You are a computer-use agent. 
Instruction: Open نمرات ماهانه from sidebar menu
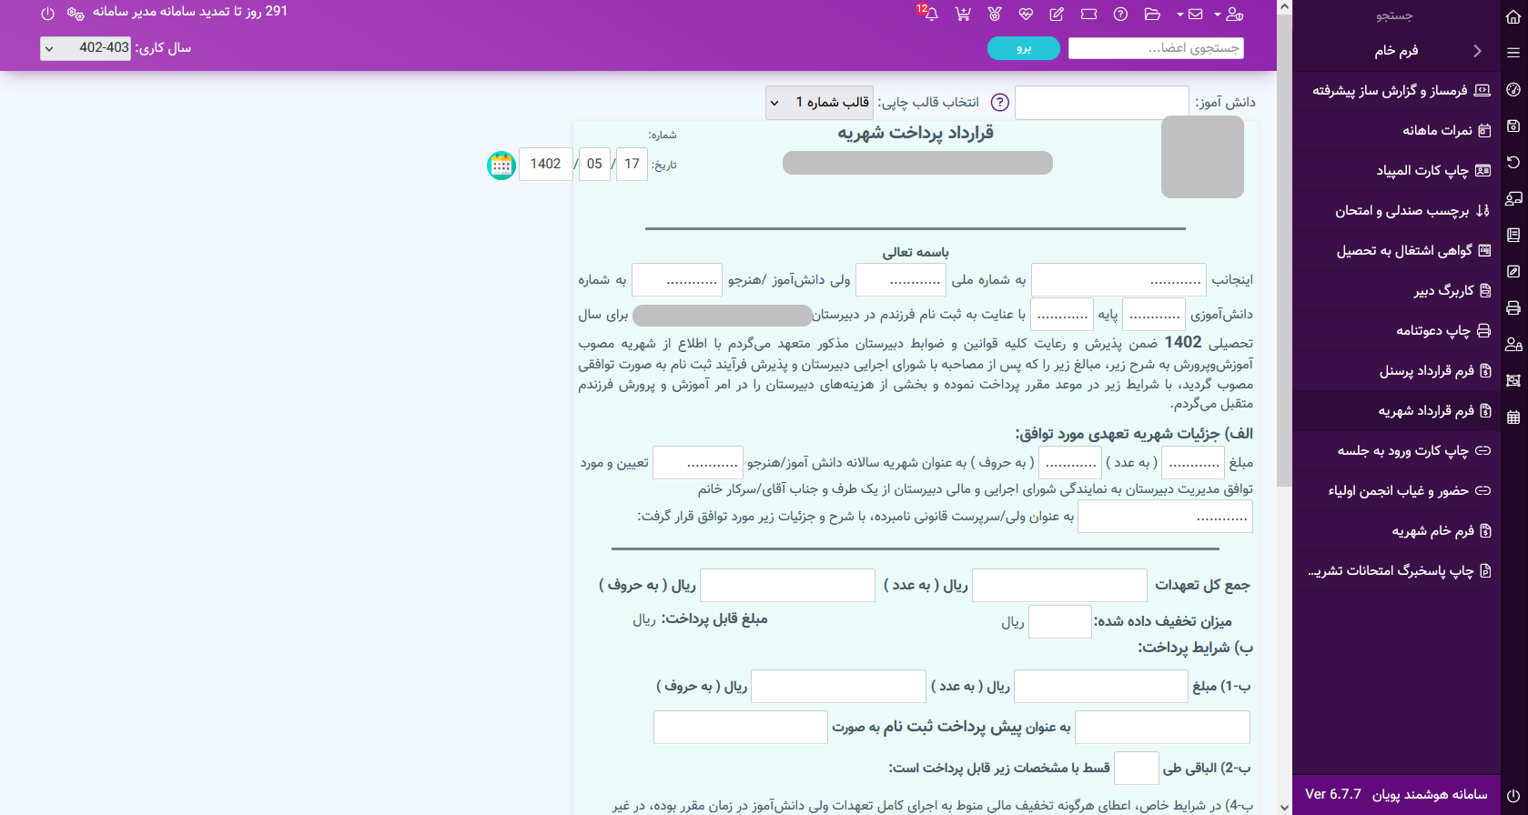coord(1437,130)
